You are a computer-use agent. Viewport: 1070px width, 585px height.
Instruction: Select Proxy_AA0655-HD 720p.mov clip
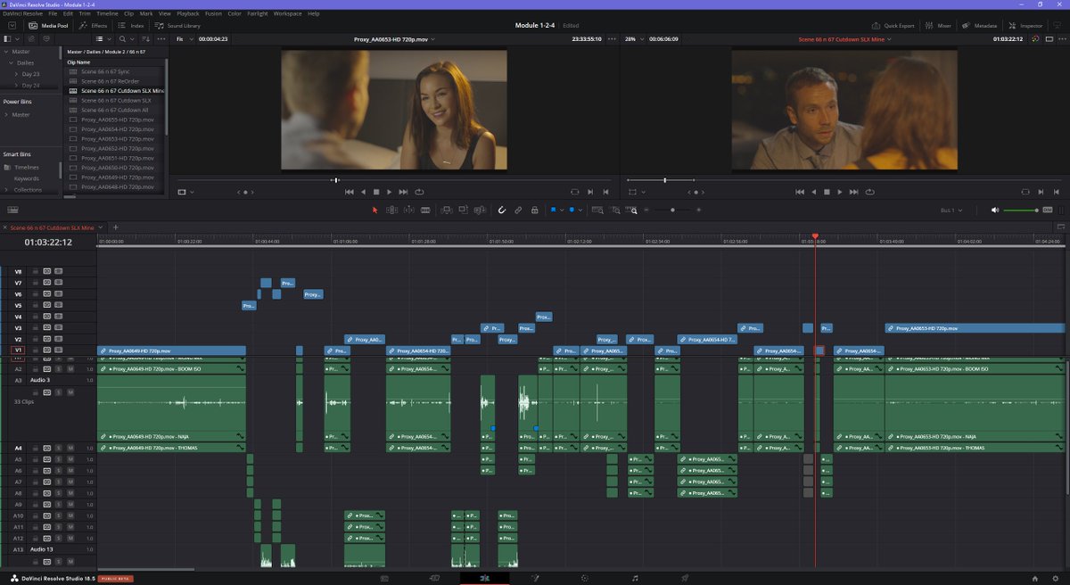coord(116,119)
